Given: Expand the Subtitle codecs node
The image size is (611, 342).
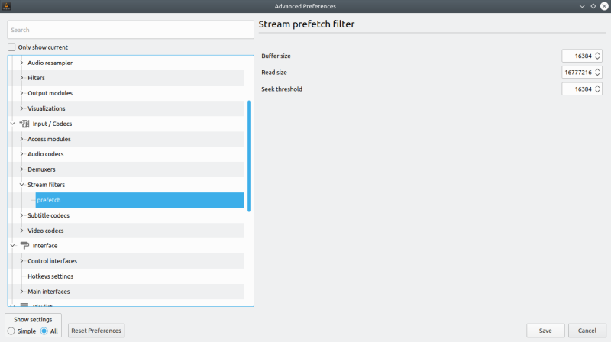Looking at the screenshot, I should [21, 215].
